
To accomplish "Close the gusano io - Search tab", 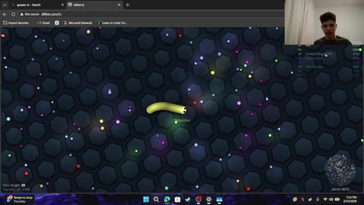I will pyautogui.click(x=63, y=5).
